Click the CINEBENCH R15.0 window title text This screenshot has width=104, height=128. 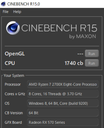[24, 4]
